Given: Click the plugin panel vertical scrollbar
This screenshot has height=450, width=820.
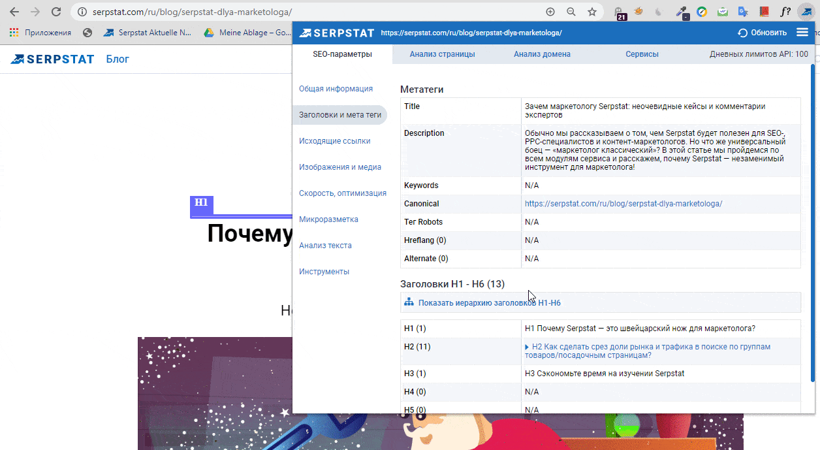Looking at the screenshot, I should click(x=813, y=223).
